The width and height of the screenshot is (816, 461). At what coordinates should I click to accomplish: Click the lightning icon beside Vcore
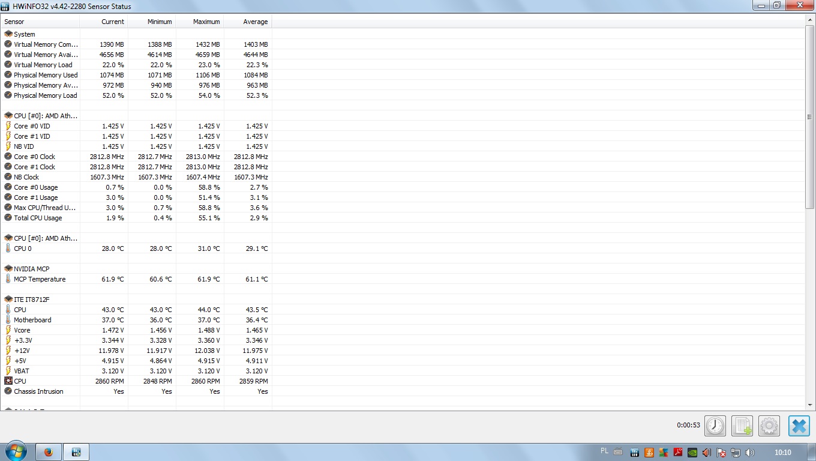click(8, 330)
